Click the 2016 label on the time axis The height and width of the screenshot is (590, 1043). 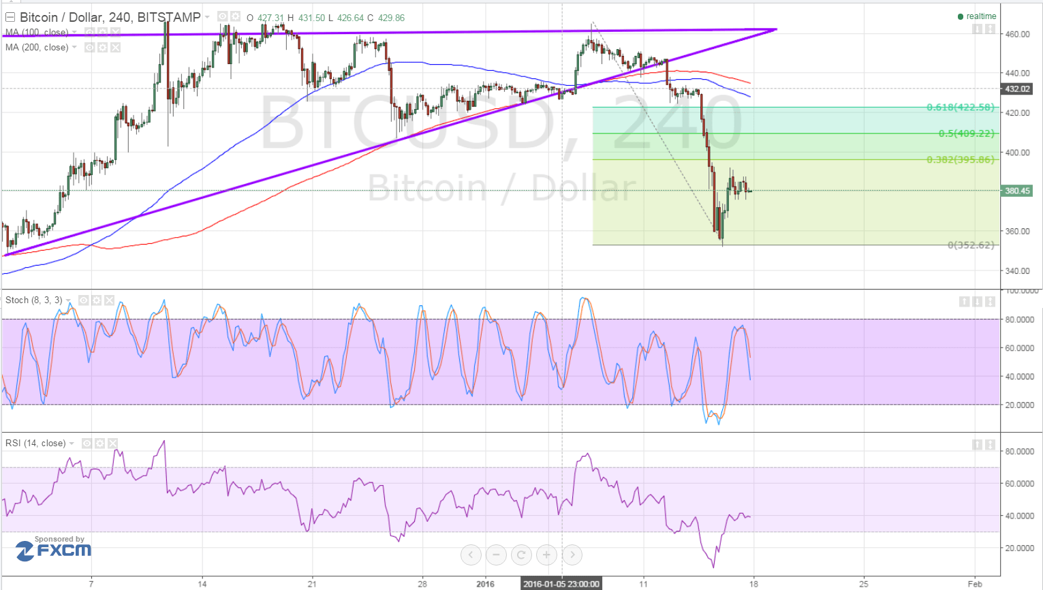(x=485, y=584)
